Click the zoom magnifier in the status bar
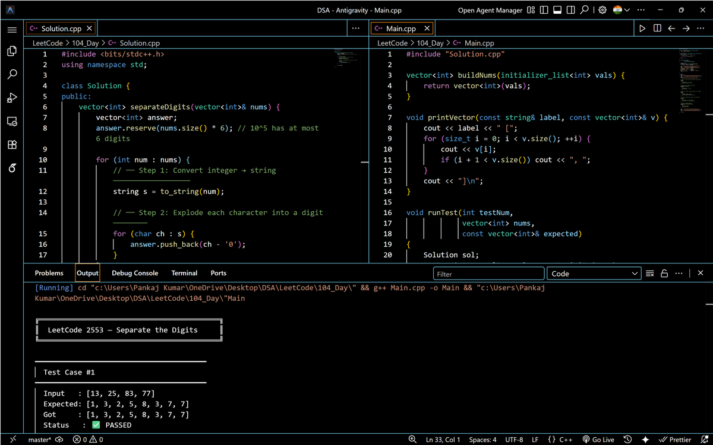 point(412,440)
